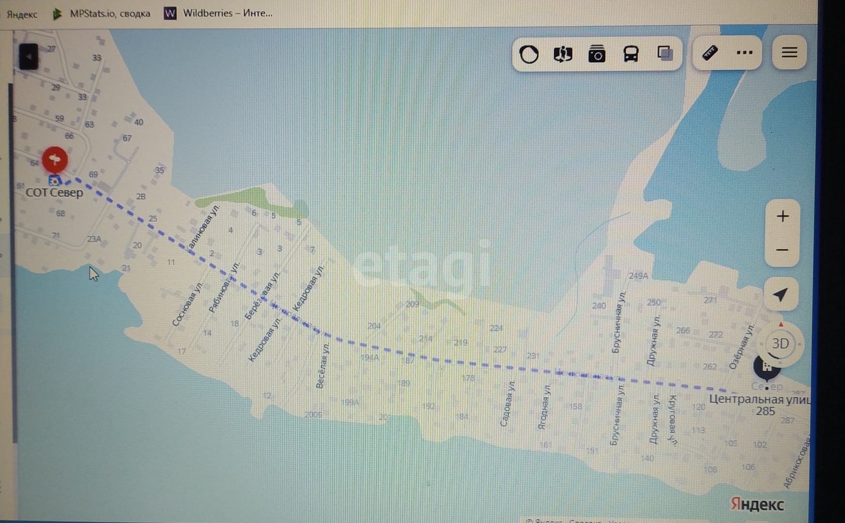Viewport: 845px width, 523px height.
Task: Open the MPStats.io сводка bookmark
Action: click(x=102, y=14)
